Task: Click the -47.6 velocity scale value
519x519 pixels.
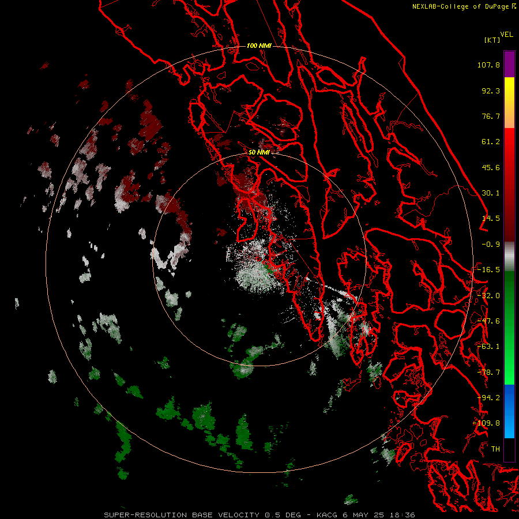Action: click(x=488, y=321)
